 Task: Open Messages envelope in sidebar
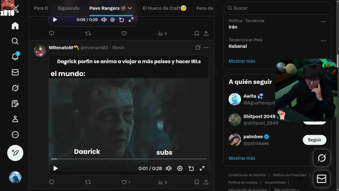coord(15,72)
